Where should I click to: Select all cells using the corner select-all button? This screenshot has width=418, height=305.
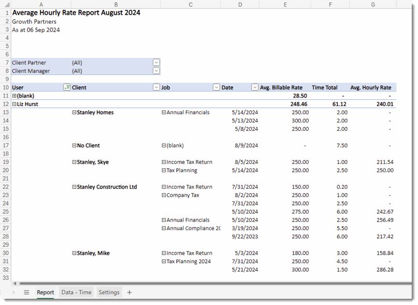(x=7, y=4)
